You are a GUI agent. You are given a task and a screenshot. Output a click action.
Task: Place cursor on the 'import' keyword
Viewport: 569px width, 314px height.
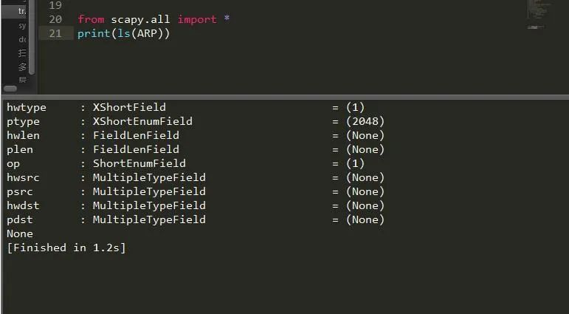click(197, 19)
